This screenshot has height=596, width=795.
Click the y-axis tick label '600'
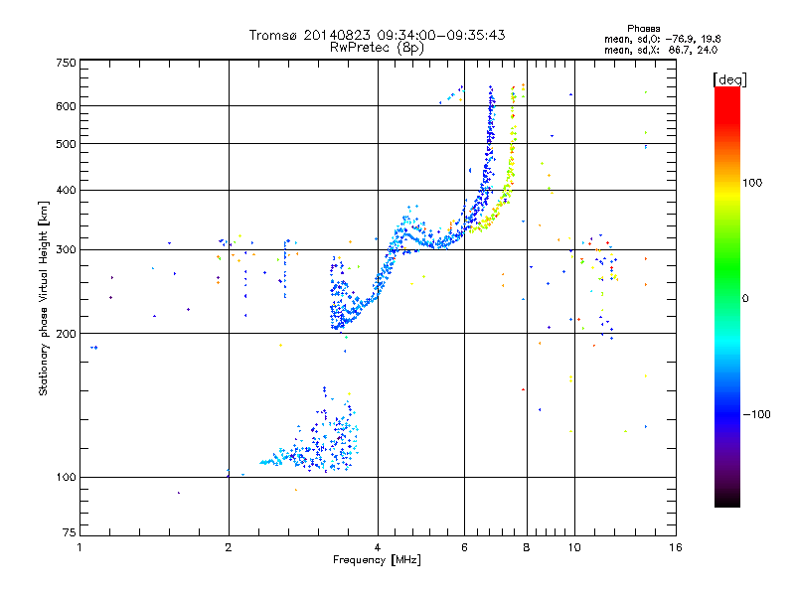tap(66, 106)
